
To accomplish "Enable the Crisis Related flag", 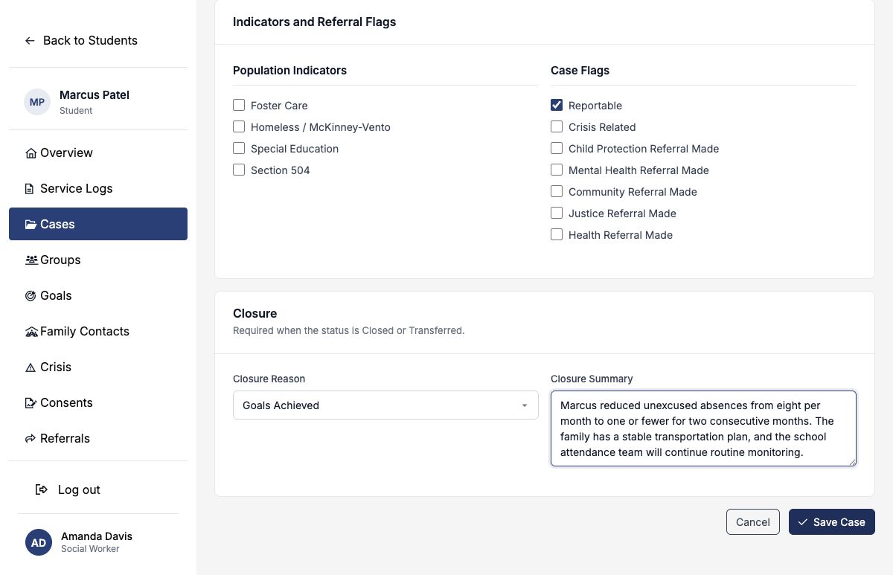I will (x=557, y=126).
